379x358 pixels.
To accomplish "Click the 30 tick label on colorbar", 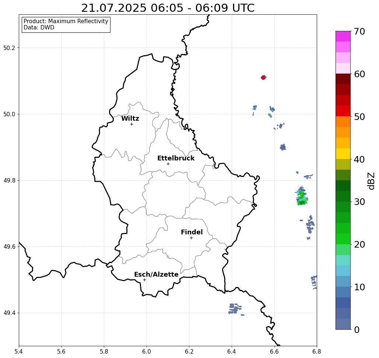I will pos(359,202).
